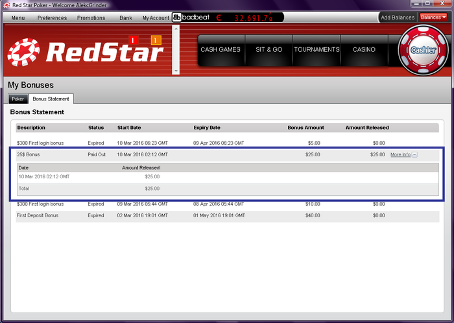Close the Red Star Poker window
The width and height of the screenshot is (454, 323).
[442, 3]
